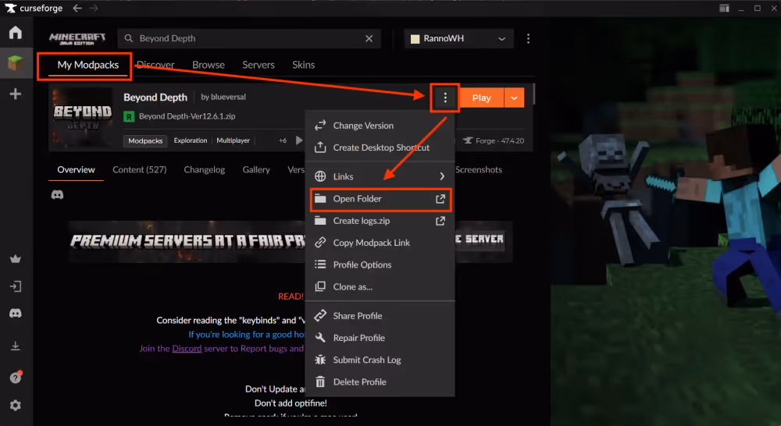
Task: Open help question mark icon
Action: point(16,378)
